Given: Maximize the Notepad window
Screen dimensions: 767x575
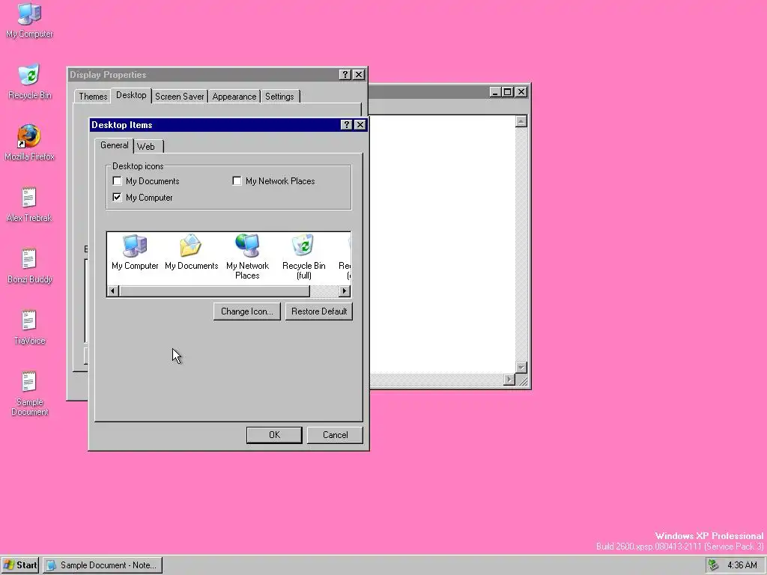Looking at the screenshot, I should pyautogui.click(x=508, y=91).
